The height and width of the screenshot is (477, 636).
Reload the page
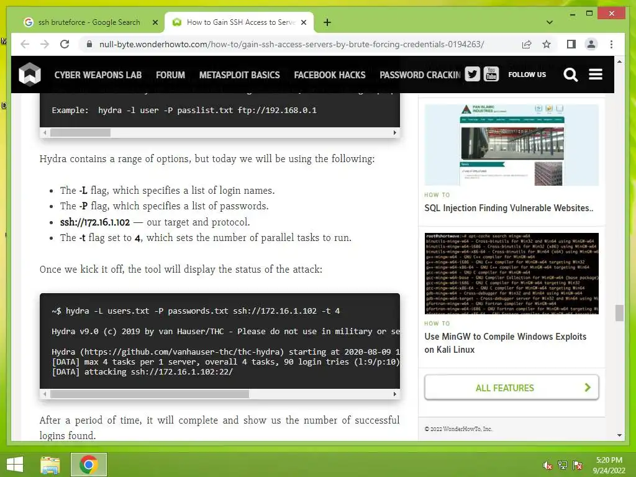pyautogui.click(x=65, y=44)
